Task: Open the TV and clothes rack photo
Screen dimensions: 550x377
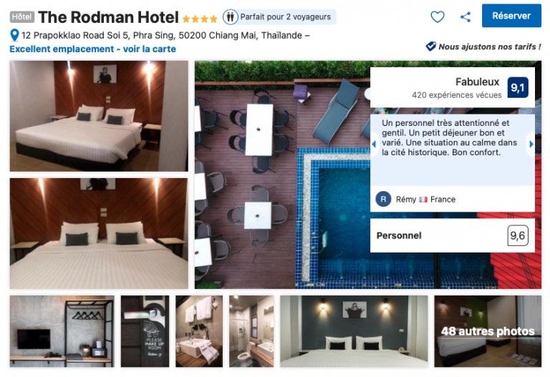Action: pyautogui.click(x=62, y=331)
